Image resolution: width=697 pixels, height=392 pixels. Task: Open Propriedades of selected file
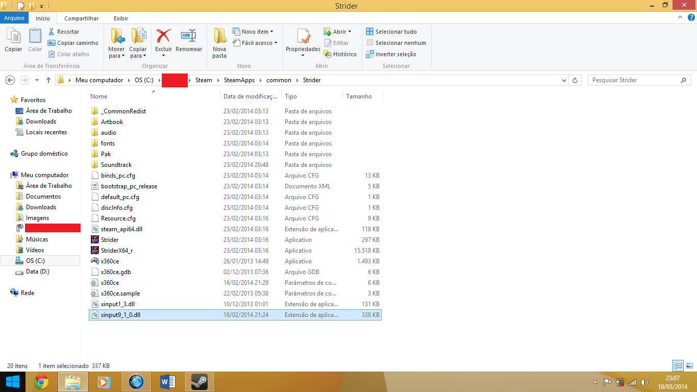[303, 43]
